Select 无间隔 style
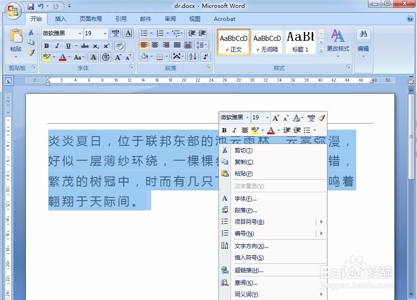The height and width of the screenshot is (300, 417). [x=267, y=42]
